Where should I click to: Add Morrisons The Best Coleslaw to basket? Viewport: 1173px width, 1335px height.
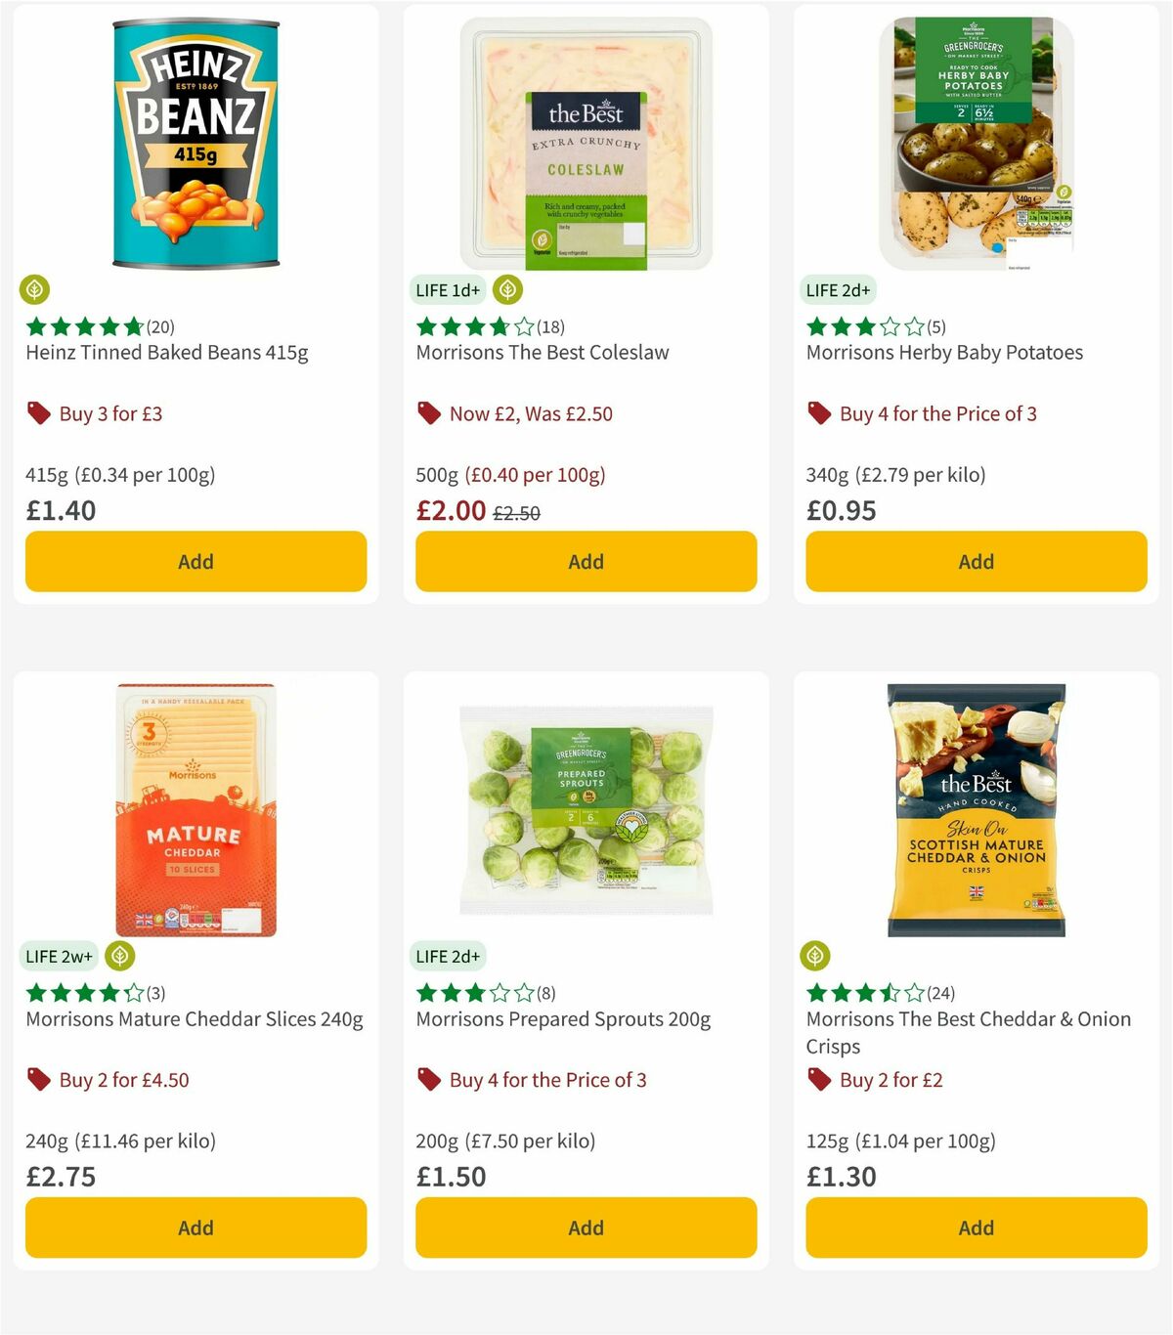(585, 561)
